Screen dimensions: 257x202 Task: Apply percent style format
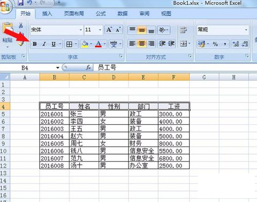pyautogui.click(x=215, y=44)
